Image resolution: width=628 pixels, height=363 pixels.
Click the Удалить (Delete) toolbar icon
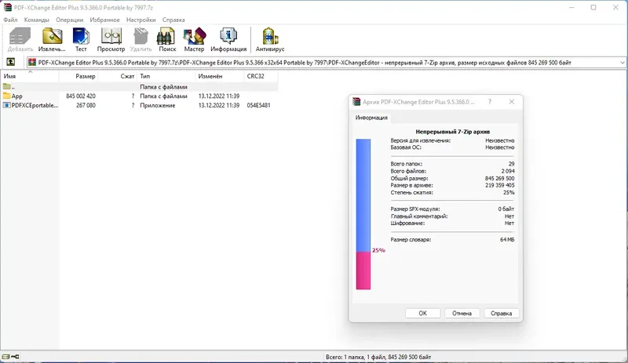(x=141, y=36)
